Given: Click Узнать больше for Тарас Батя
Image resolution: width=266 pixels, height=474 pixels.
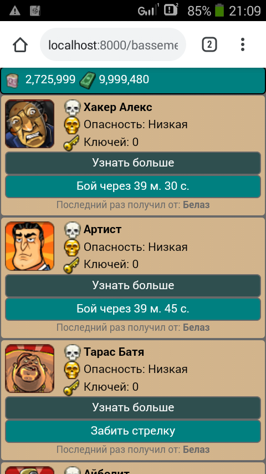Looking at the screenshot, I should [133, 408].
